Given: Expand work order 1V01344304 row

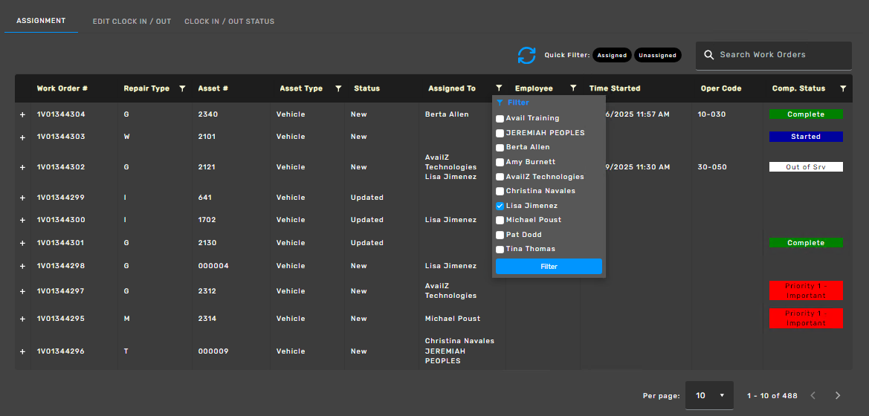Looking at the screenshot, I should [x=22, y=115].
